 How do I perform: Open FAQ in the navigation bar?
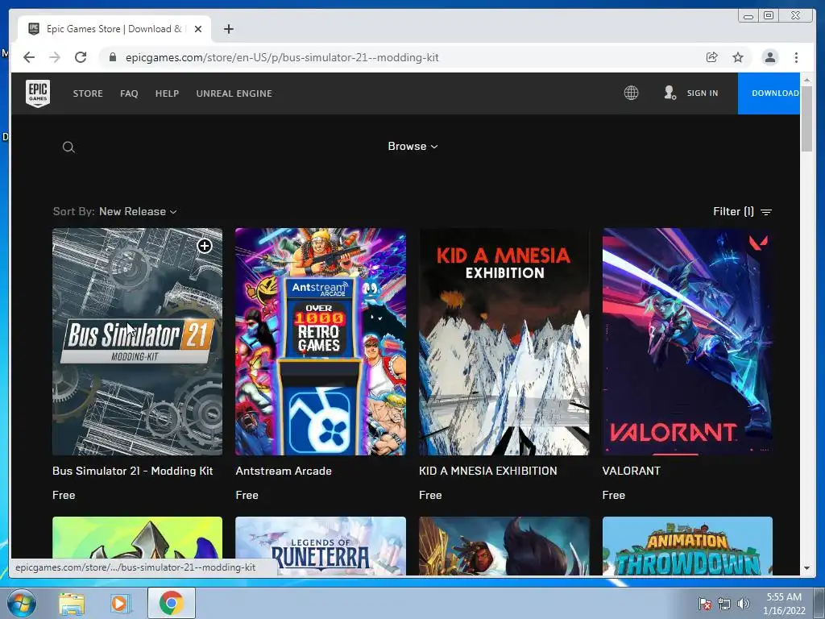click(129, 93)
